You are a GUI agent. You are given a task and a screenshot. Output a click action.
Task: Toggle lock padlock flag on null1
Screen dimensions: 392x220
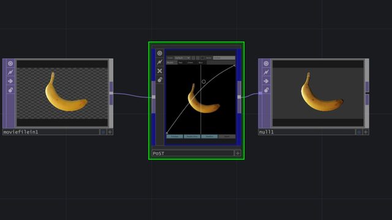[266, 90]
